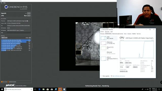This screenshot has width=162, height=91.
Task: Open Cinebench Help menu
Action: (x=4, y=3)
